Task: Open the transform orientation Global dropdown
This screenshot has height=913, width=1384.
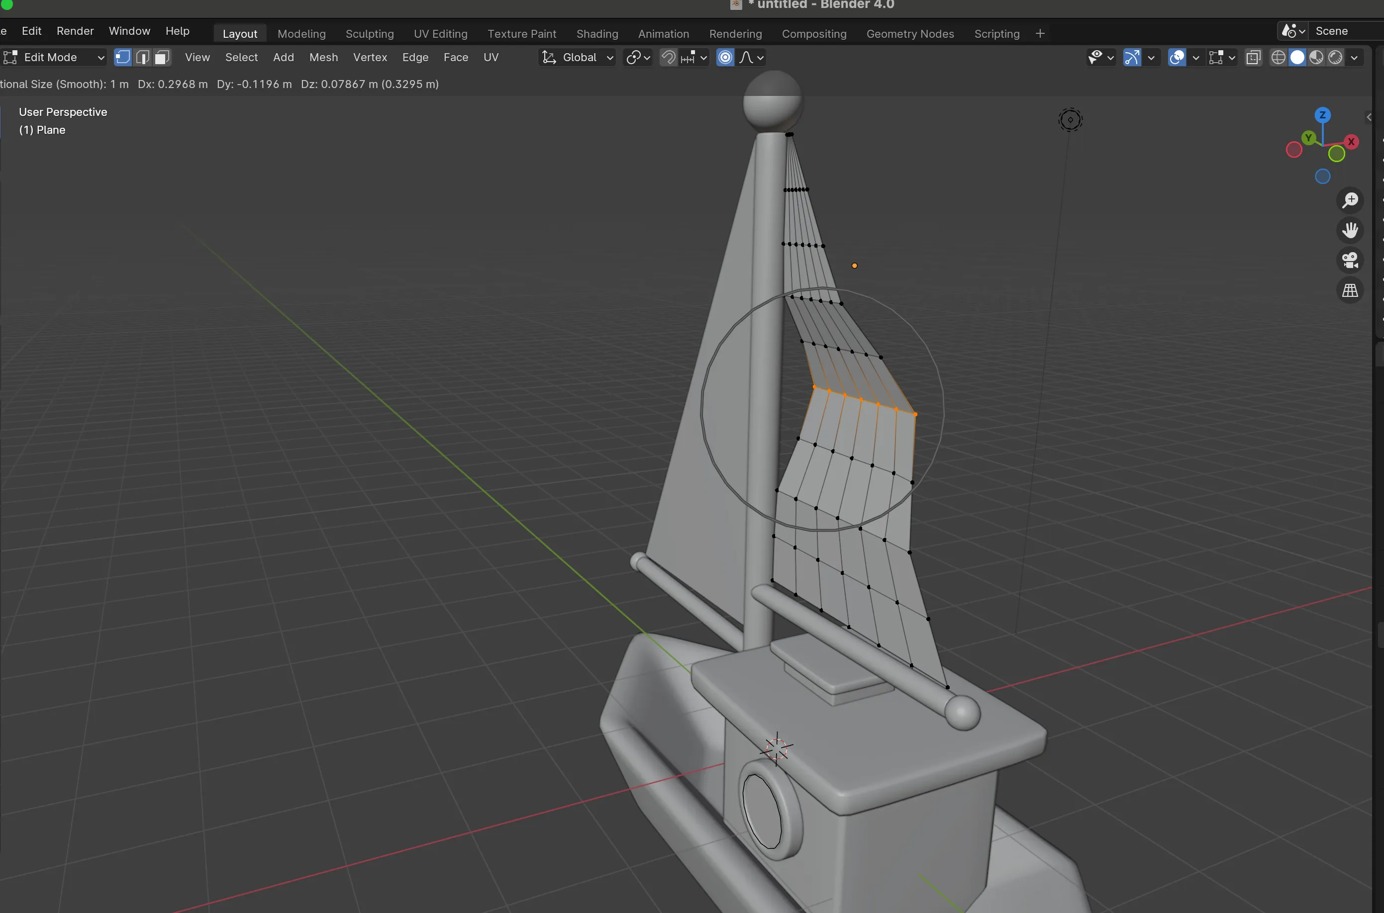Action: pyautogui.click(x=577, y=57)
